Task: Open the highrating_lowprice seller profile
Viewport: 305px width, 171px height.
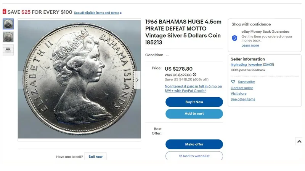Action: click(x=246, y=65)
